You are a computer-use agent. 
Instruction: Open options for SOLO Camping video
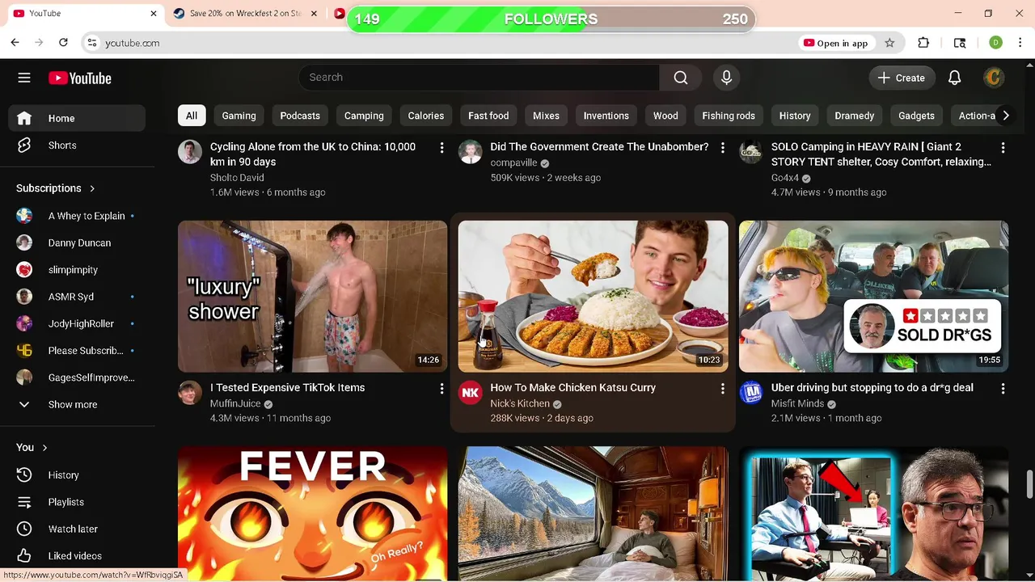[x=1003, y=148]
